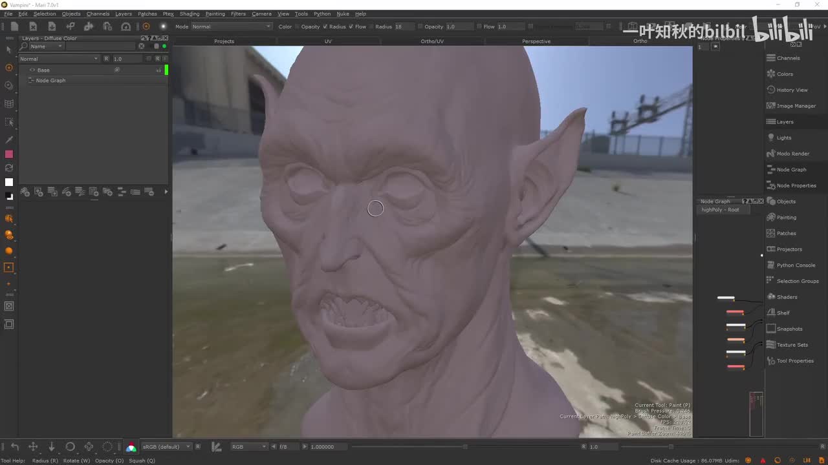Screen dimensions: 828x465
Task: Switch to the Ortho/UV view tab
Action: pos(432,41)
